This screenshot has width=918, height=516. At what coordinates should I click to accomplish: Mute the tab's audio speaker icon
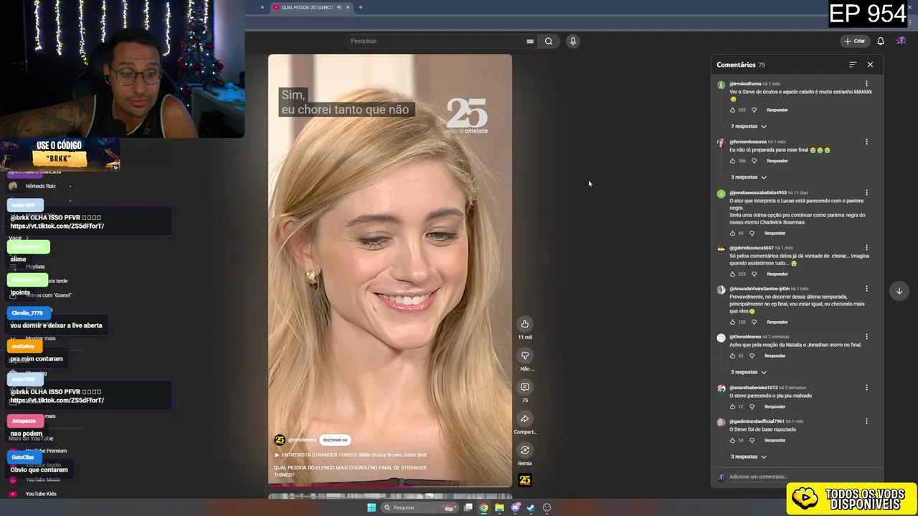tap(339, 7)
